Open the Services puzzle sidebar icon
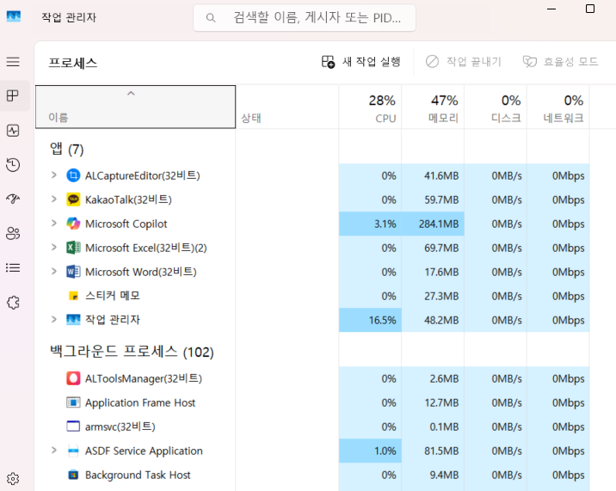Viewport: 616px width, 491px height. coord(13,303)
